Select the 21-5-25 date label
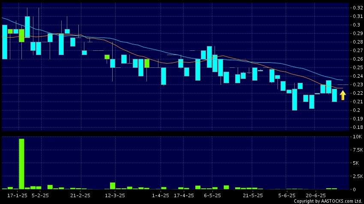The width and height of the screenshot is (364, 204). point(253,195)
